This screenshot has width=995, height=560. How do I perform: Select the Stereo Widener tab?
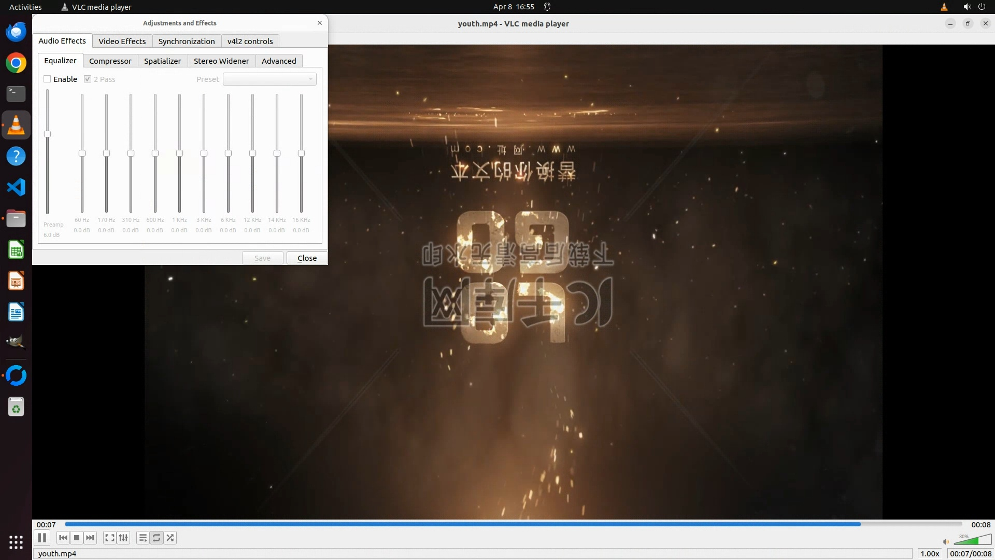coord(221,61)
